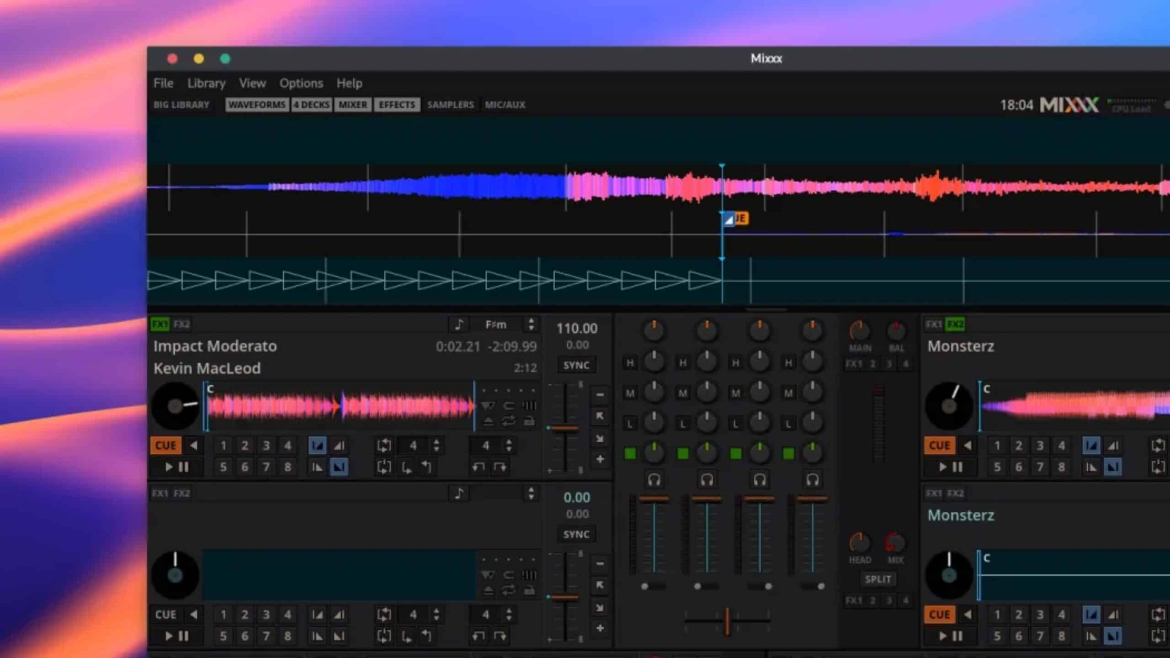Toggle the EFFECTS section button
This screenshot has width=1170, height=658.
[x=397, y=105]
